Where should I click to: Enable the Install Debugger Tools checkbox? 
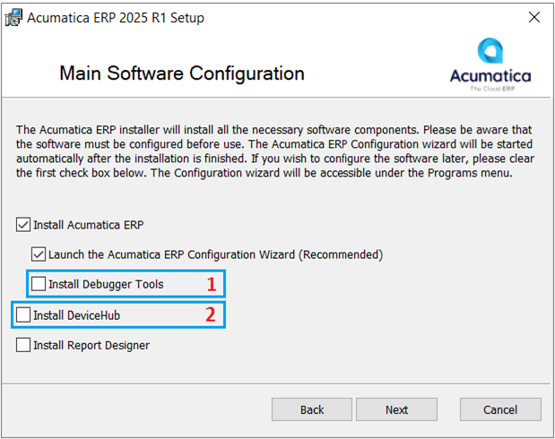[x=39, y=284]
